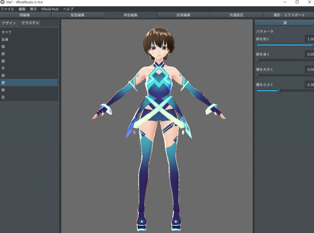Open the 撮影・エクスポート tab

[289, 15]
